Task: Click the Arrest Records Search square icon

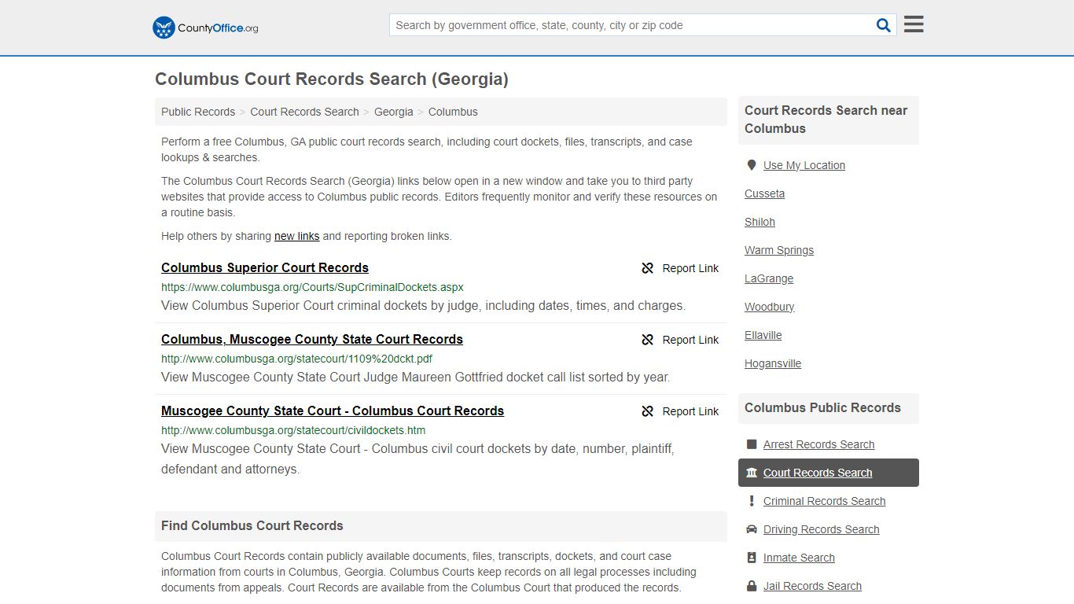Action: (x=752, y=444)
